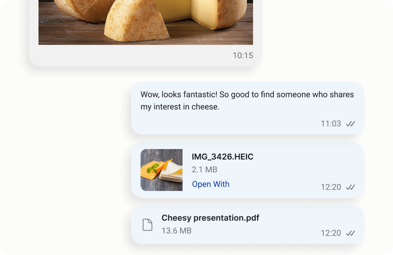The image size is (393, 255).
Task: Click the 10:15 timestamp under the photo
Action: coord(243,56)
